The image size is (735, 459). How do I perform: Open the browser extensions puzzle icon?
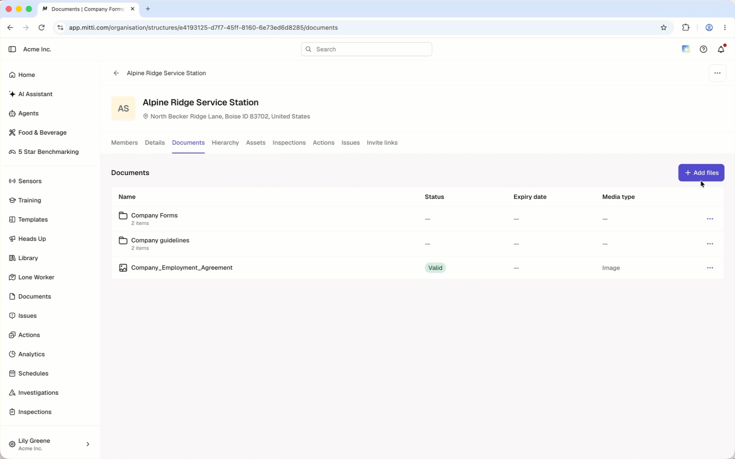686,28
